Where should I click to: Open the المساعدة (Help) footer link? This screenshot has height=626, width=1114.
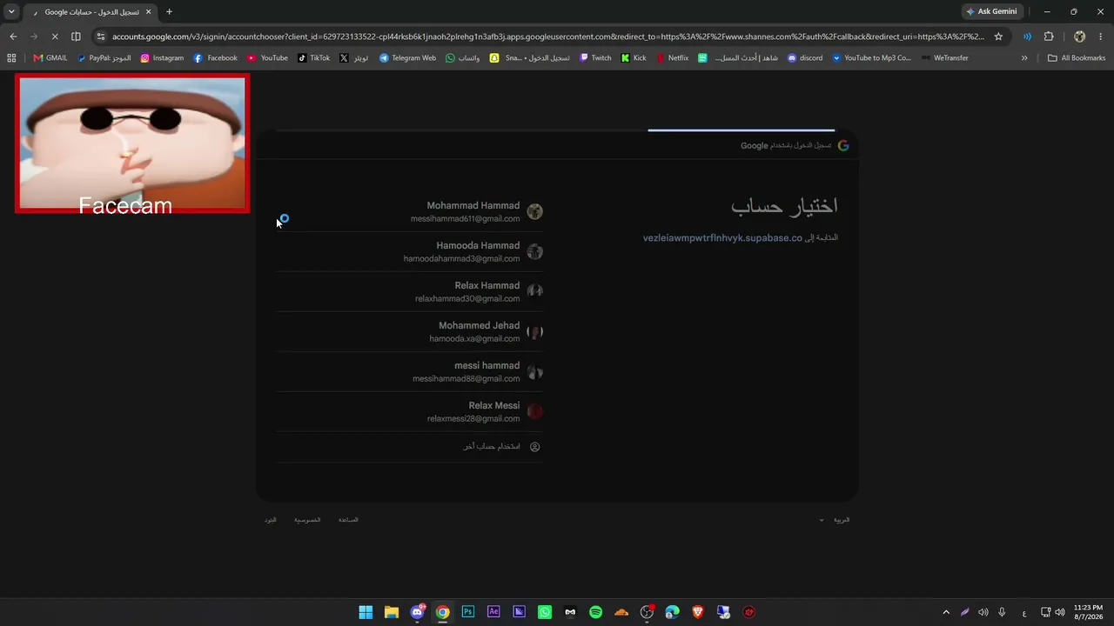pos(348,520)
